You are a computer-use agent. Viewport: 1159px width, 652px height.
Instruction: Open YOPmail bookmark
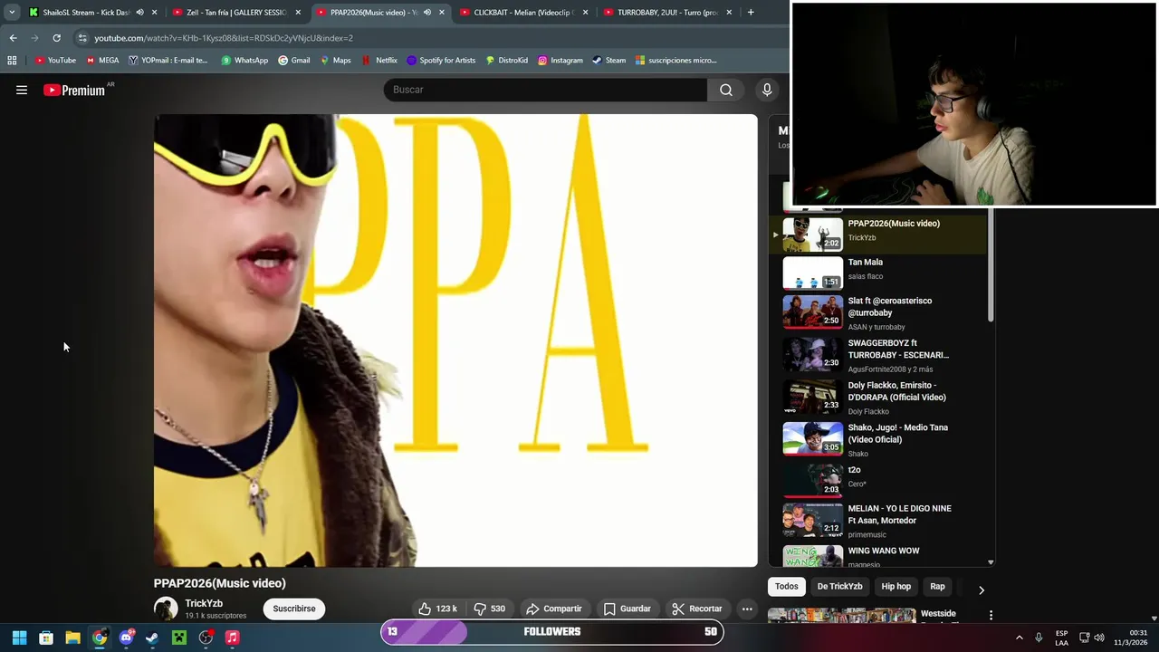[x=168, y=61]
